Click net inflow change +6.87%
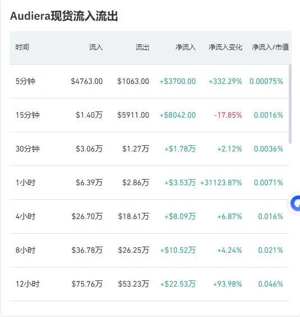 tap(230, 216)
